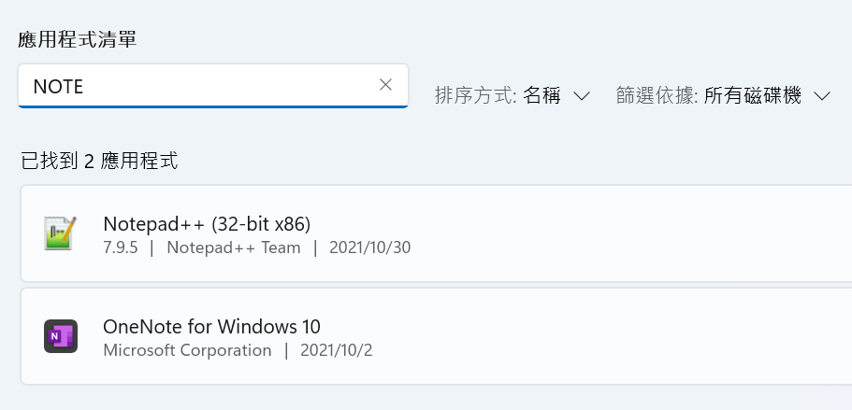Click the 應用程式清單 heading
Image resolution: width=852 pixels, height=410 pixels.
[78, 39]
